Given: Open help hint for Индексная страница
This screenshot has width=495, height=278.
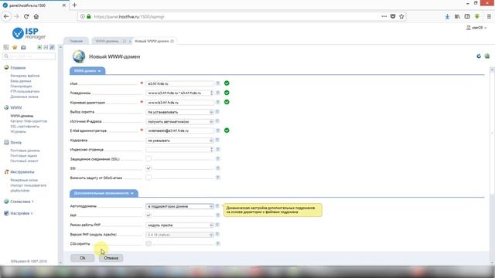Looking at the screenshot, I should click(217, 149).
